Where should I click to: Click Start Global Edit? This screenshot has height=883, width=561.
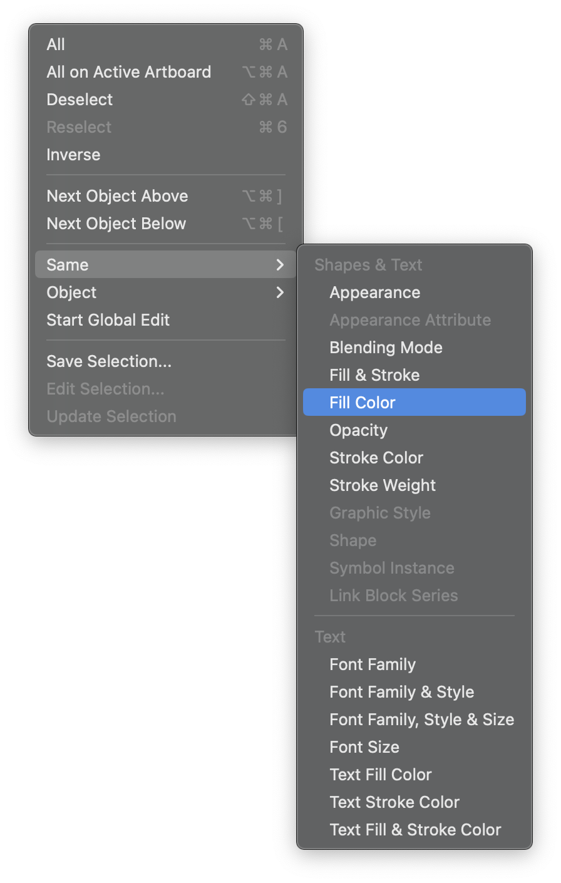click(108, 320)
